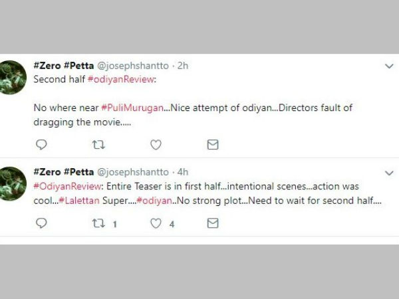Viewport: 399px width, 299px height.
Task: Send the 2h tweet via direct message
Action: (x=213, y=144)
